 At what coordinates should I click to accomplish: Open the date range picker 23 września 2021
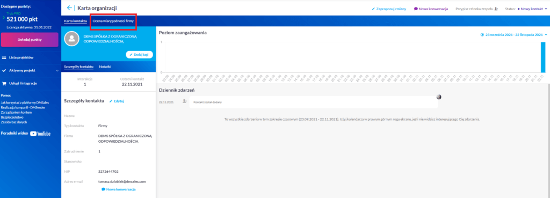513,35
